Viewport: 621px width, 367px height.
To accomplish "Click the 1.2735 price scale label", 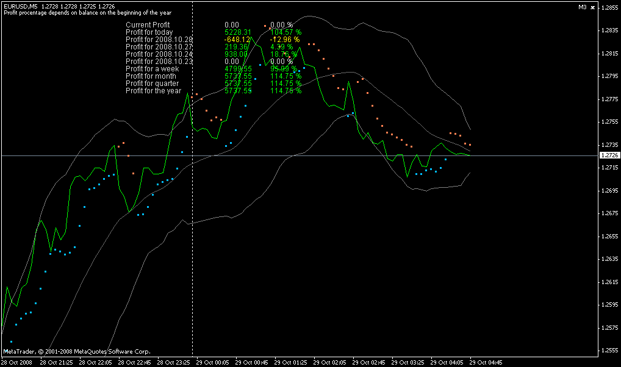I will tap(610, 145).
